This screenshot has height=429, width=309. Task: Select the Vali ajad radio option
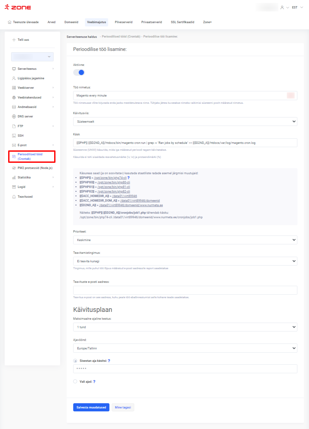(75, 381)
